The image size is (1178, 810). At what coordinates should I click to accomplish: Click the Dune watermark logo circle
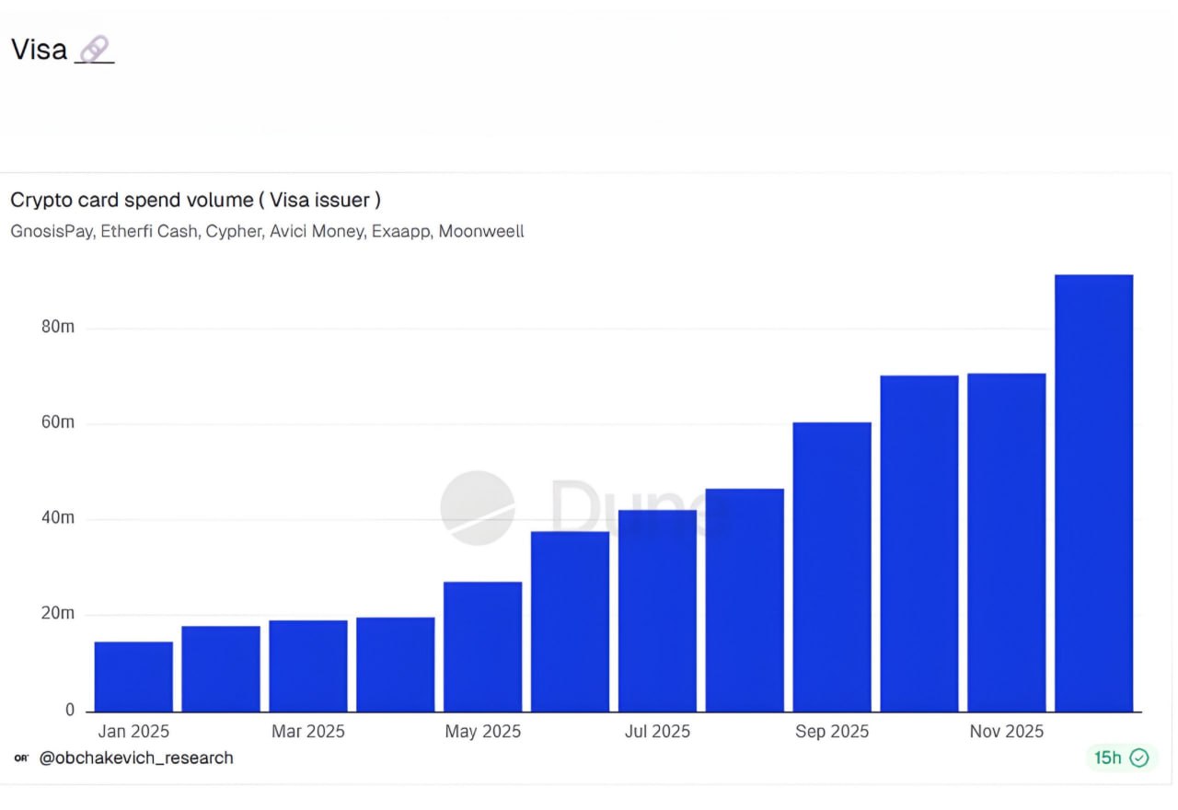click(x=477, y=508)
